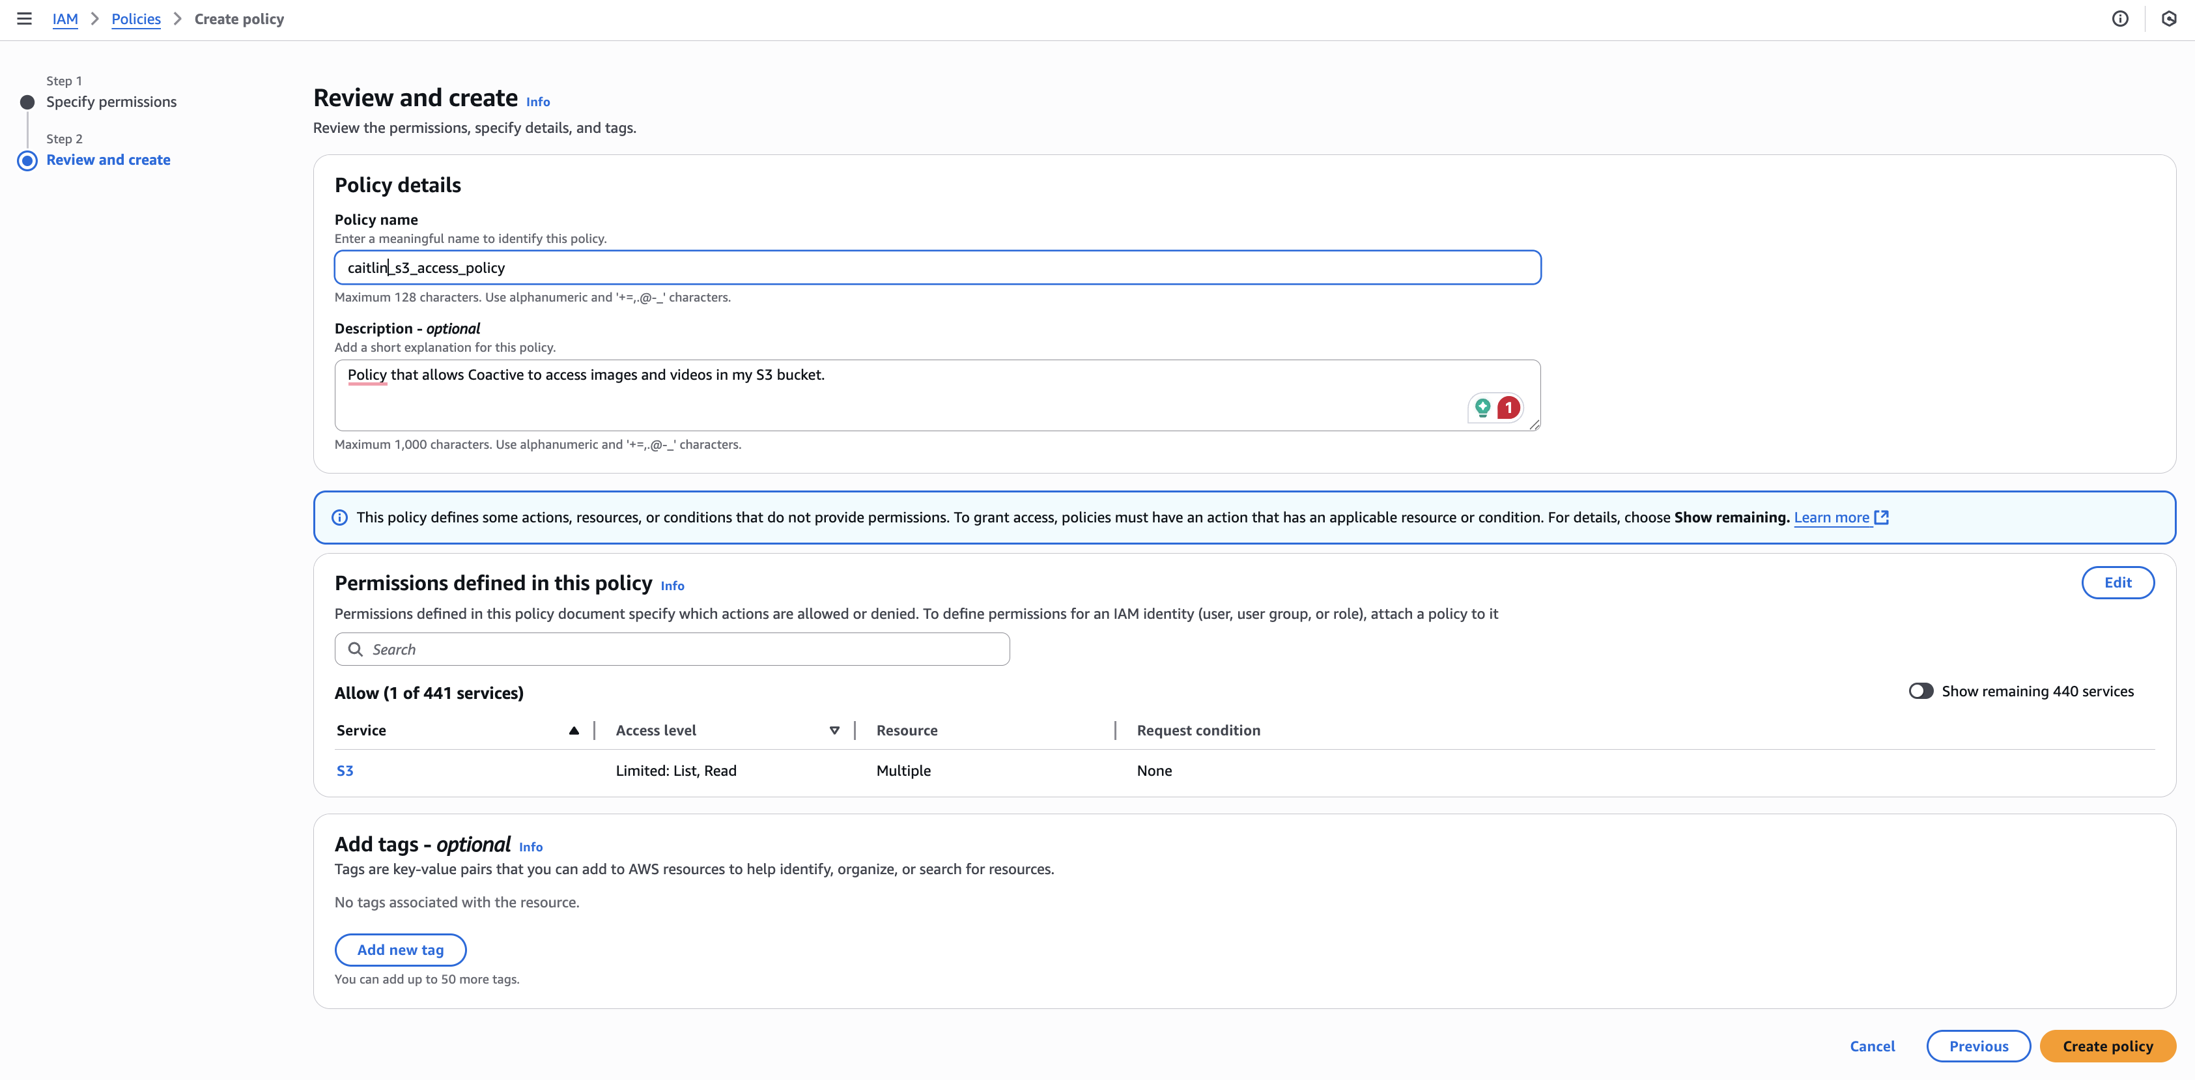The width and height of the screenshot is (2195, 1080).
Task: Click the red Grammarly error count badge
Action: (x=1508, y=408)
